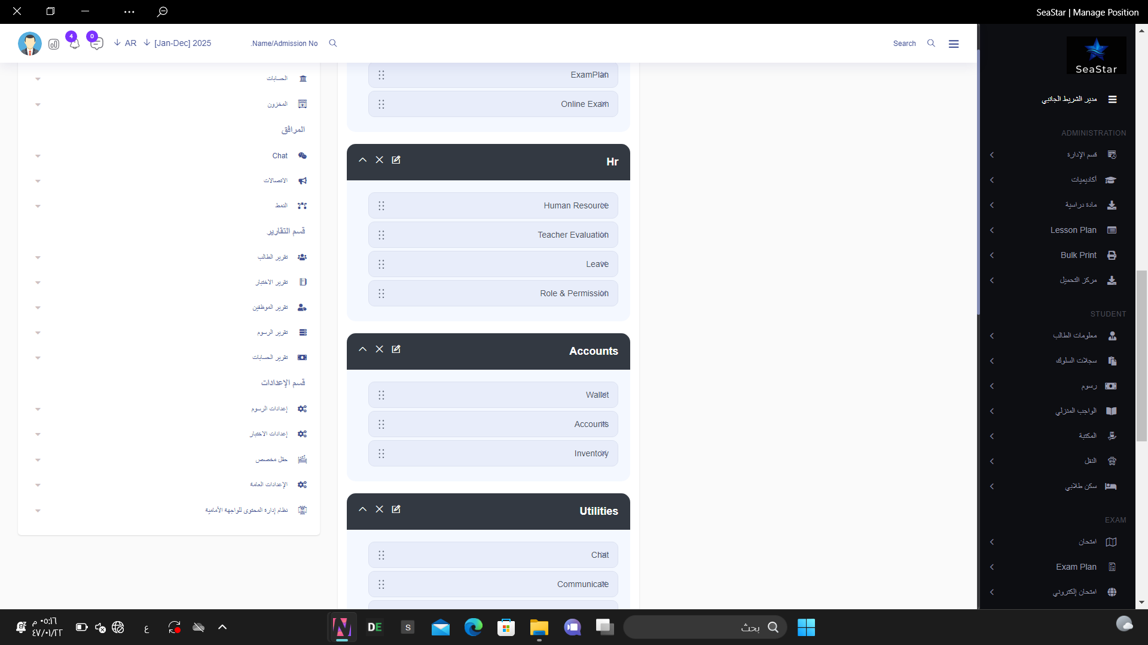The width and height of the screenshot is (1148, 645).
Task: Collapse the Utilities section chevron
Action: coord(362,509)
